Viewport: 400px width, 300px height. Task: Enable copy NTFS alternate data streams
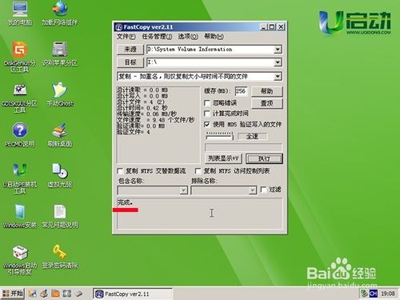tap(120, 170)
